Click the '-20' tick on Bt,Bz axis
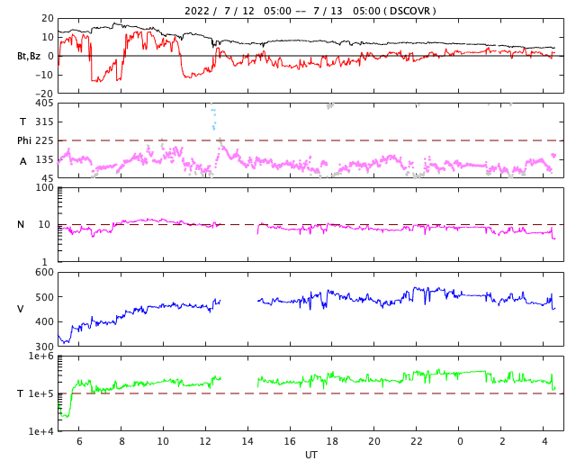This screenshot has height=461, width=576. point(44,94)
